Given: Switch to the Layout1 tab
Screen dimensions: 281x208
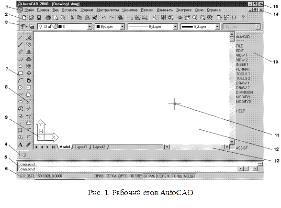Looking at the screenshot, I should [81, 147].
